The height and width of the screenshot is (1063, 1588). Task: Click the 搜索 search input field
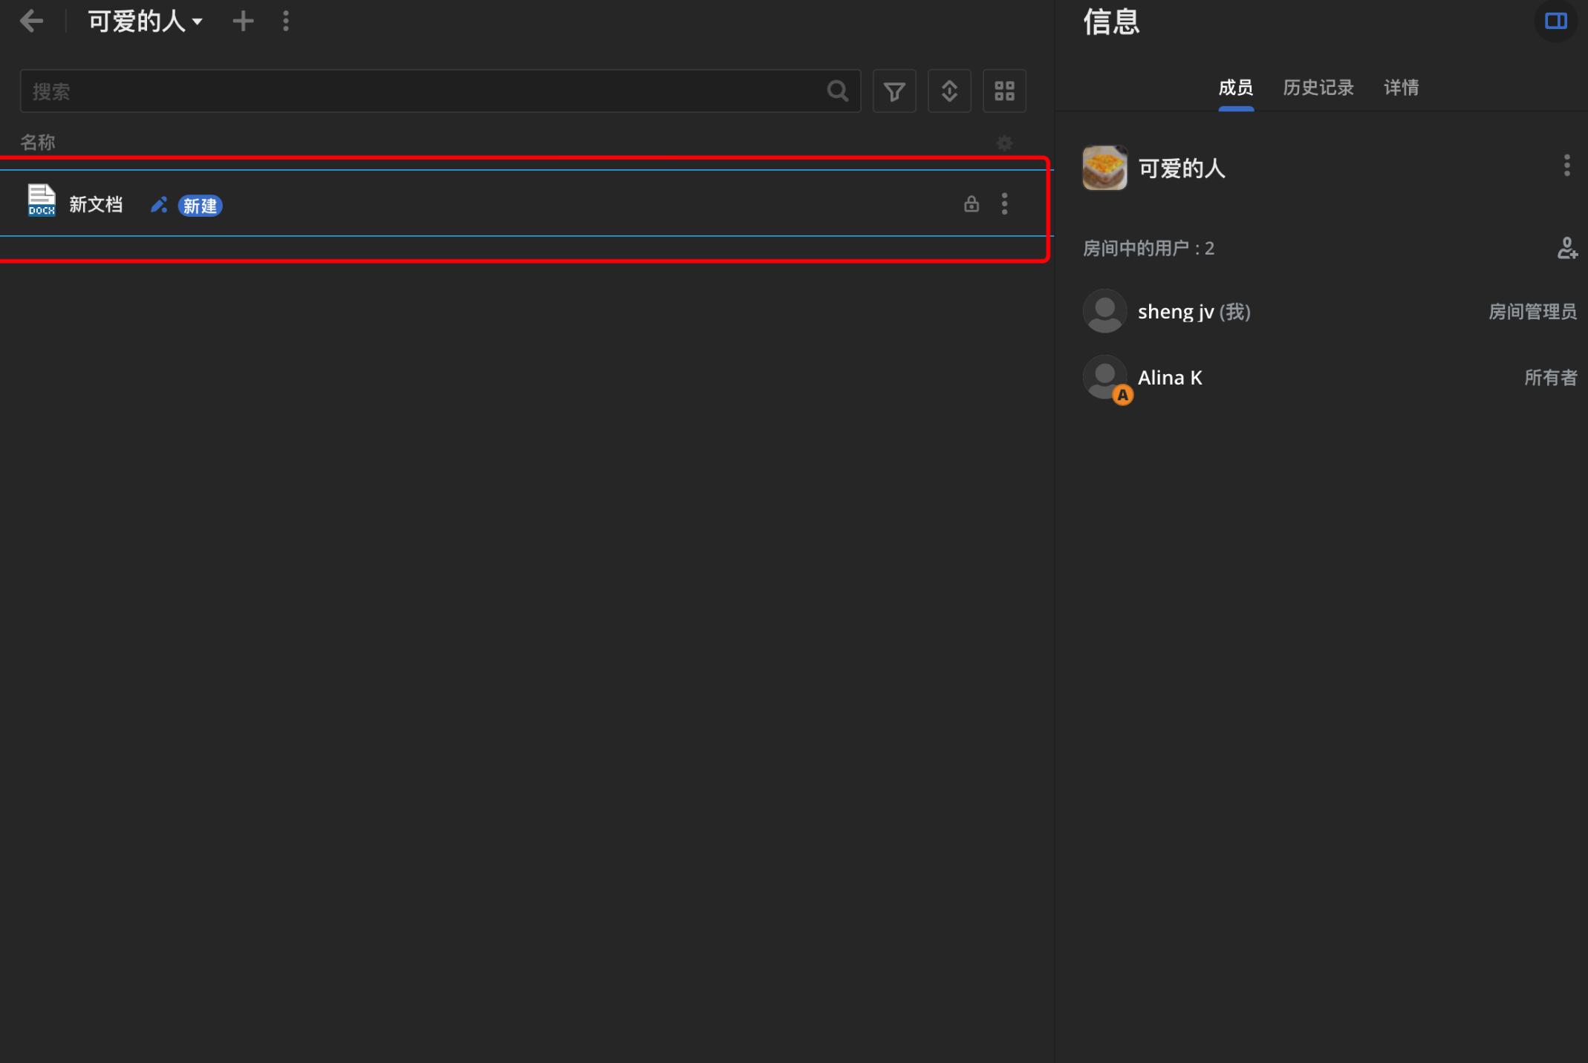pyautogui.click(x=423, y=91)
